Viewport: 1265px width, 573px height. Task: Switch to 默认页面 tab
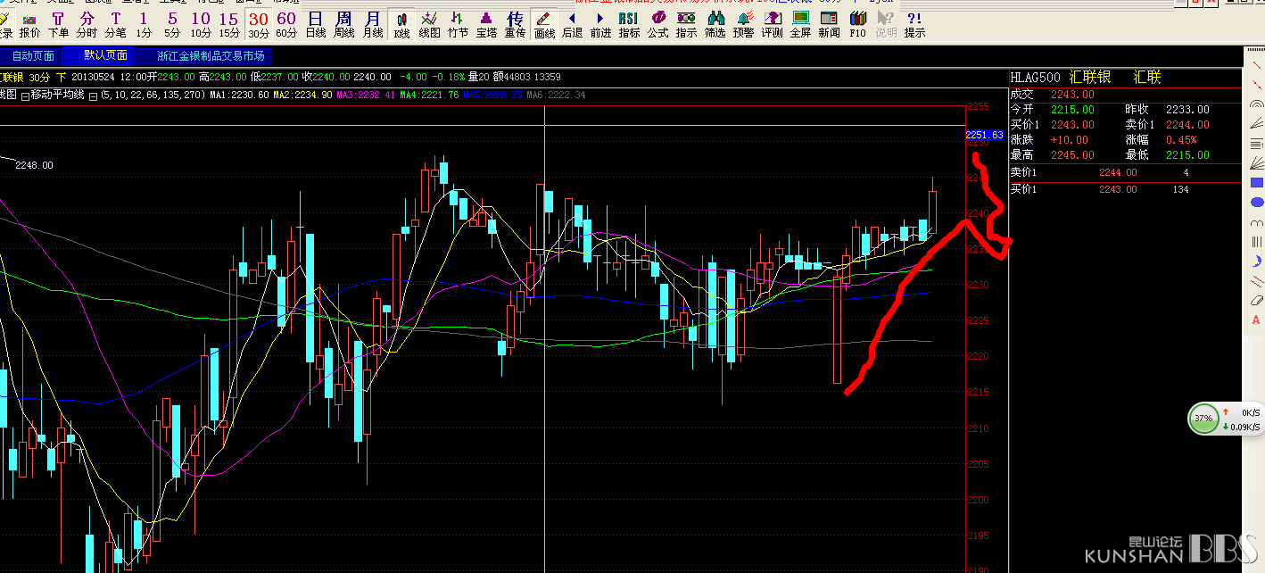coord(106,55)
